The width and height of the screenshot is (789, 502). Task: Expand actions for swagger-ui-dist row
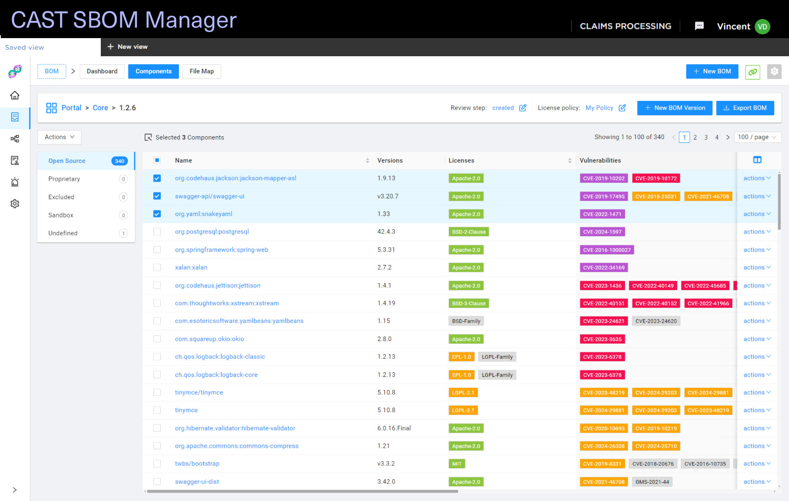[756, 482]
